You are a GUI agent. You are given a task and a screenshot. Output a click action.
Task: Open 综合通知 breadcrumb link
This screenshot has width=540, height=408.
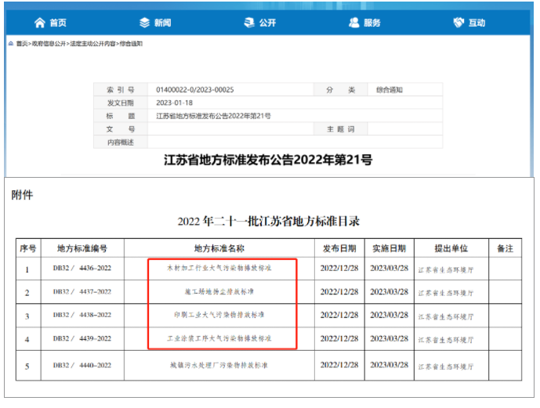pos(131,44)
